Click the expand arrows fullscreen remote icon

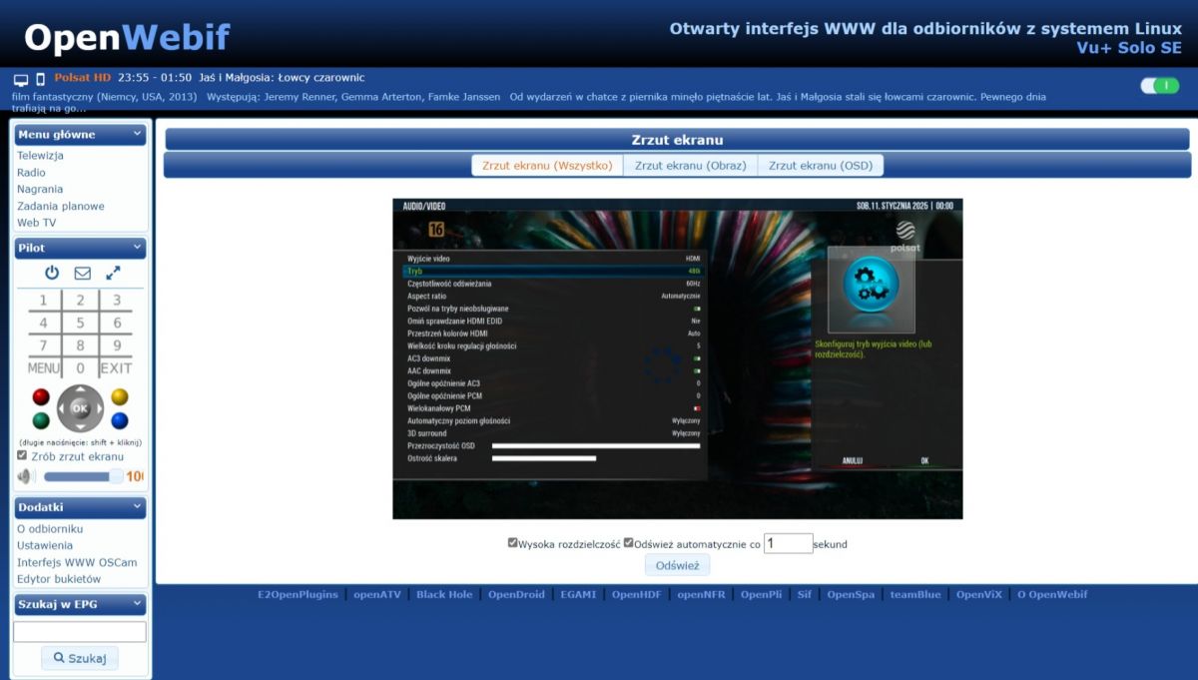pos(113,273)
